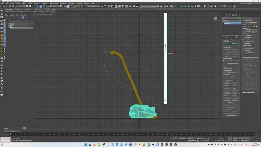Screen dimensions: 261x147
Task: Toggle the Angle Snap button
Action: click(x=75, y=7)
